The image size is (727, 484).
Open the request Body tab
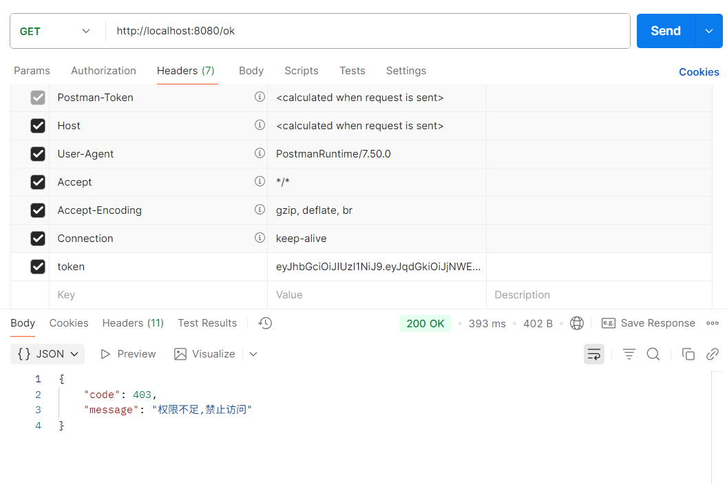251,71
